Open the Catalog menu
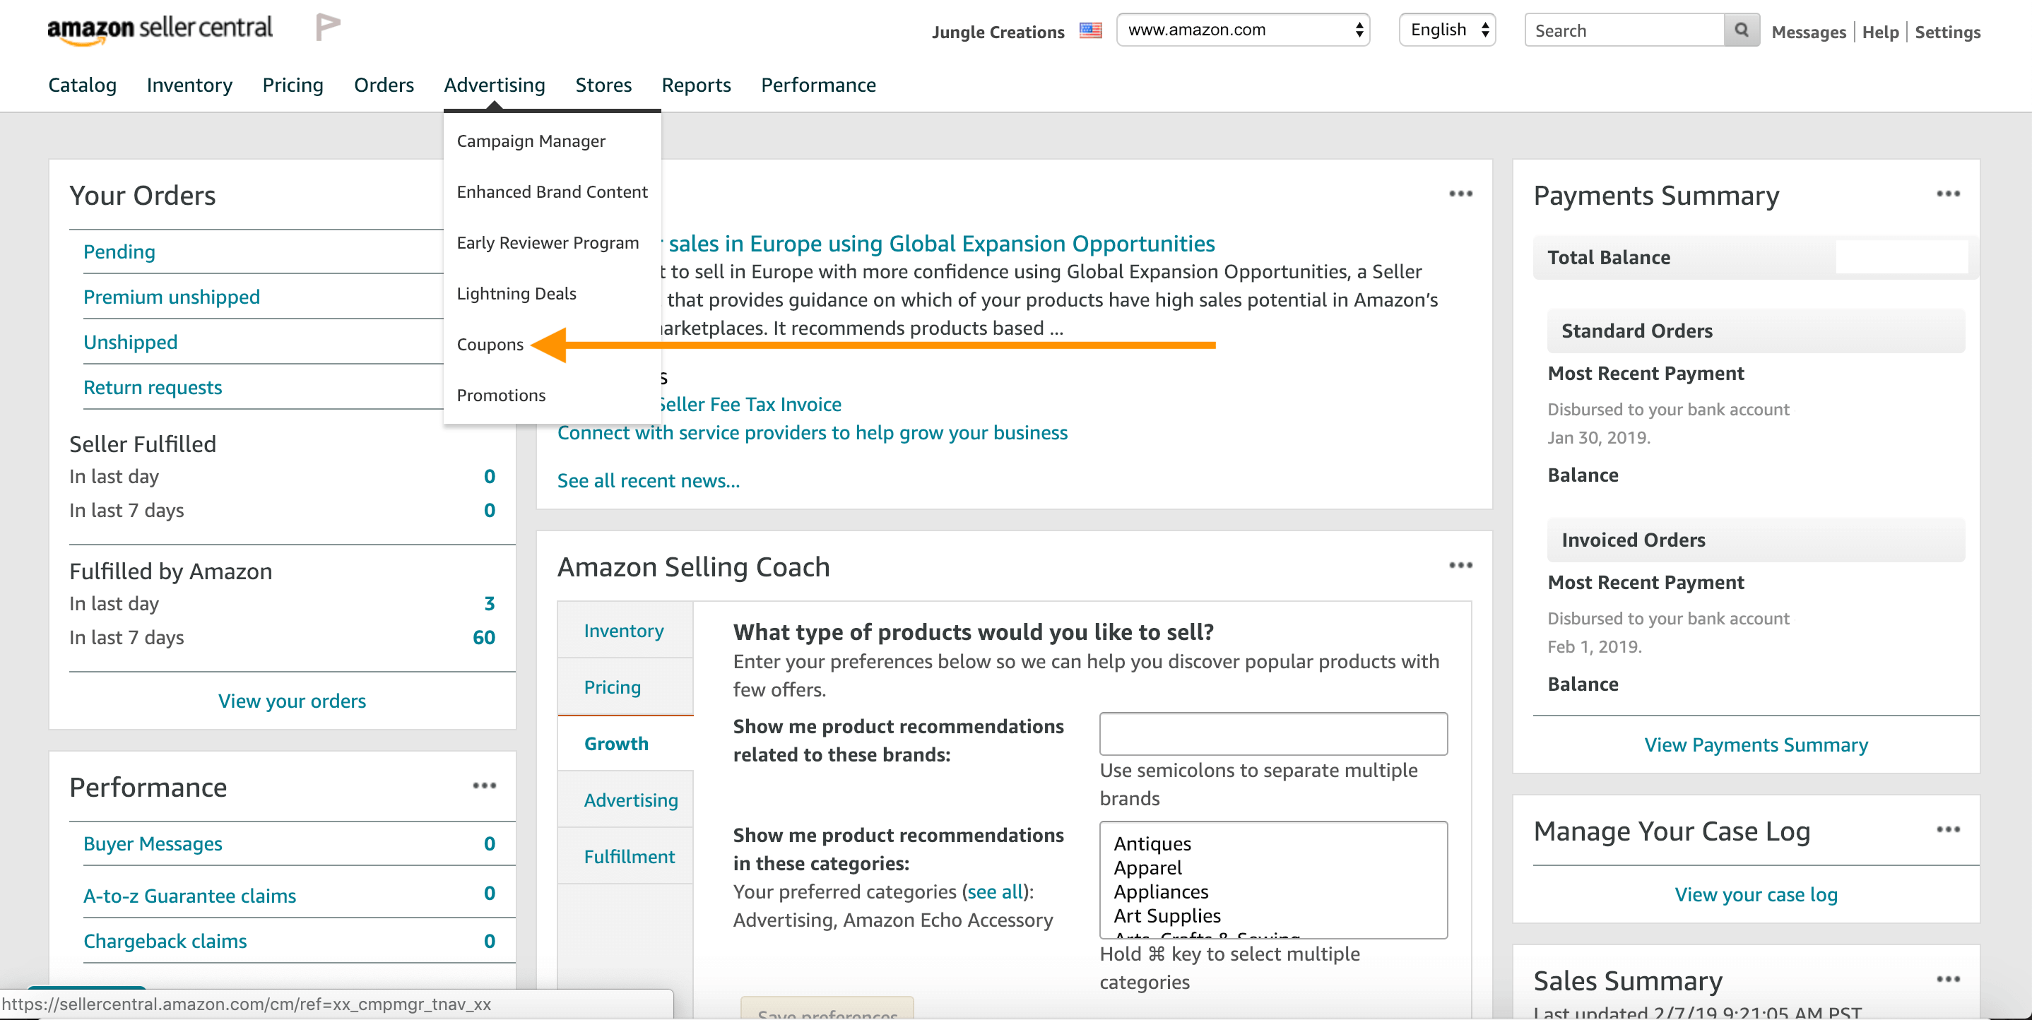The image size is (2032, 1020). click(82, 85)
